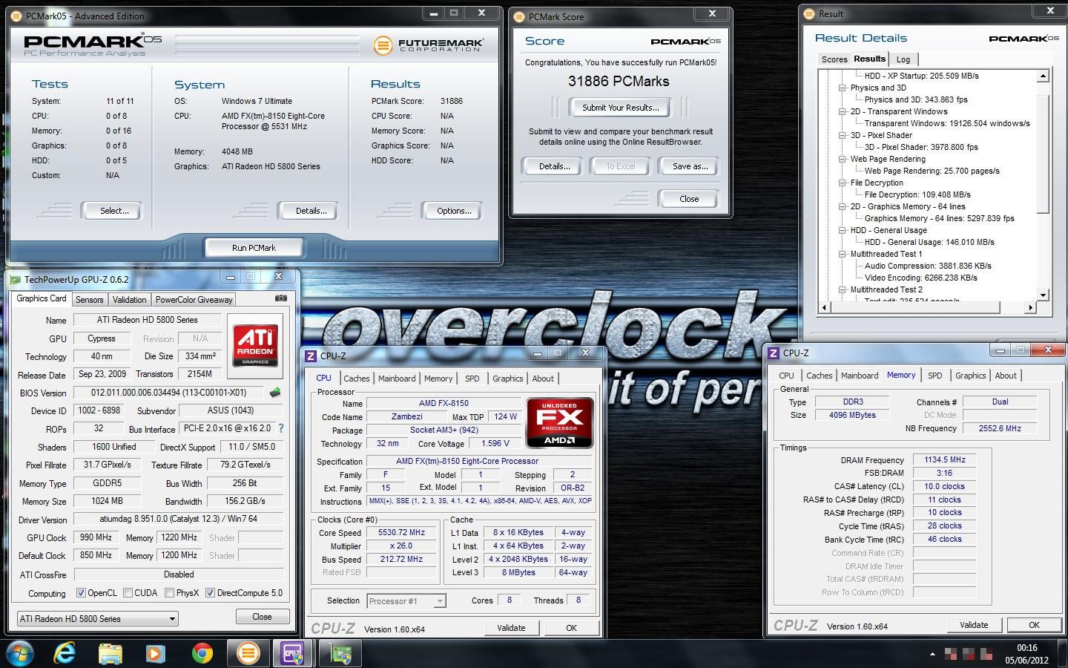Switch to Log tab in Result window

point(903,59)
